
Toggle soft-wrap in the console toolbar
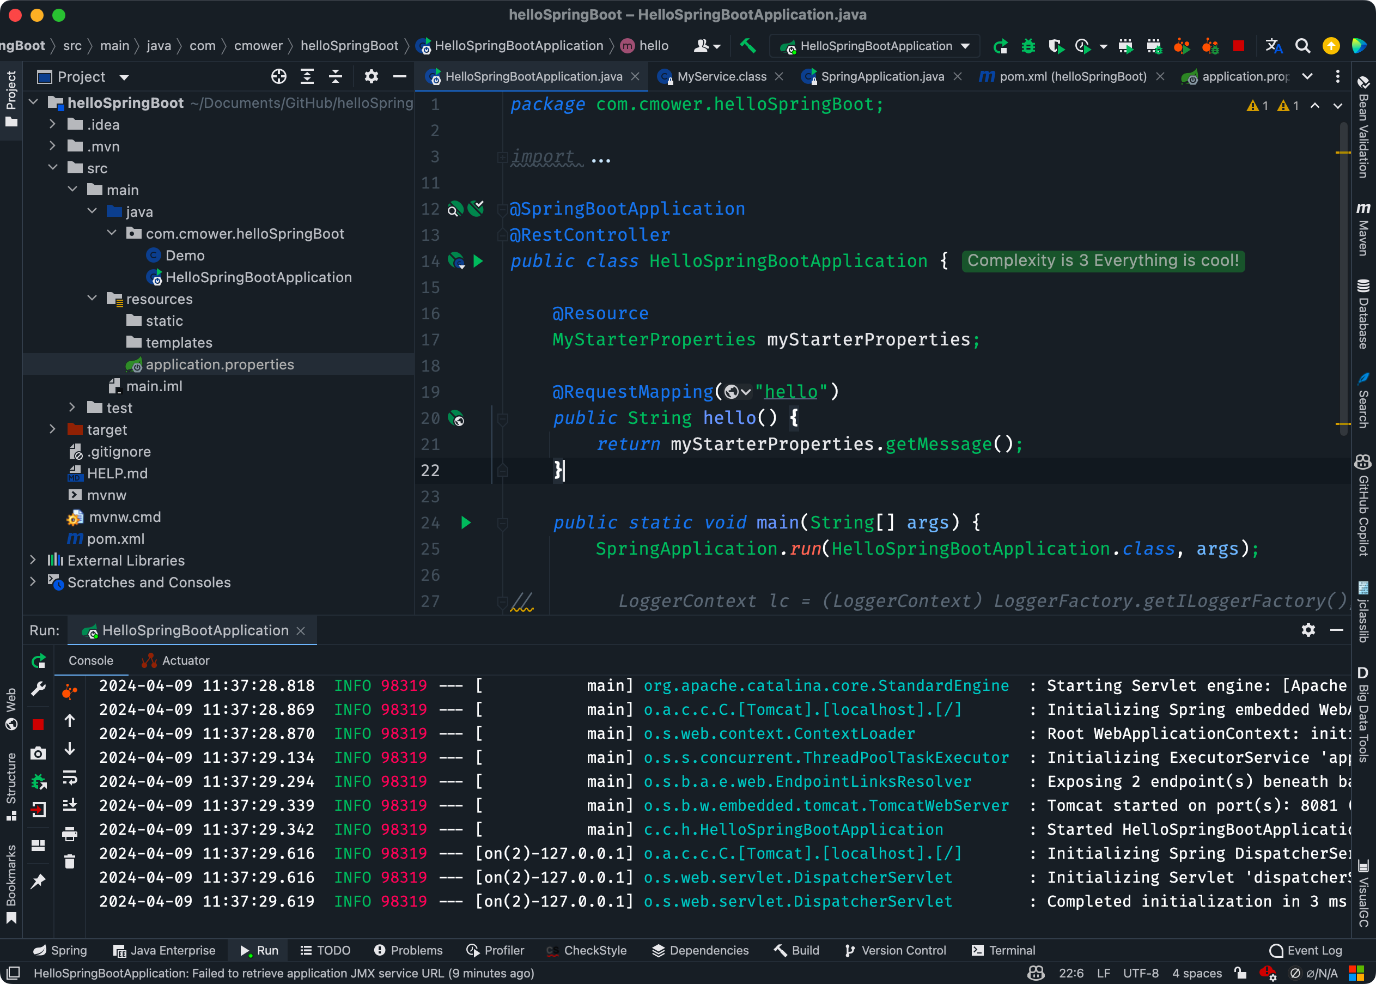70,778
